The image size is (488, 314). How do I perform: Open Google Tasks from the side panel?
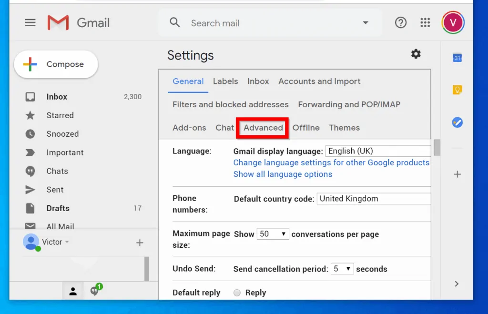click(x=457, y=122)
